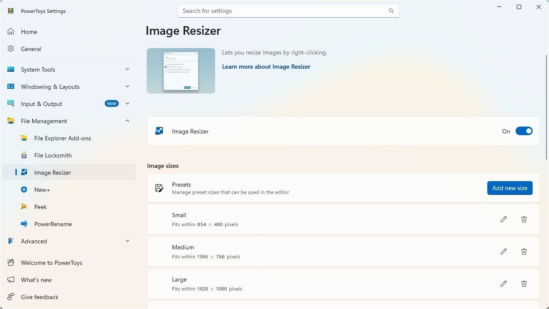Click the Input & Output keyboard icon
The height and width of the screenshot is (309, 549).
[11, 104]
